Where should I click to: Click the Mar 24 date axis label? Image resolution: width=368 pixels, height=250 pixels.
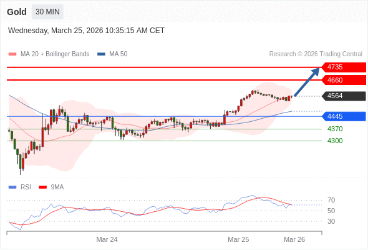pyautogui.click(x=107, y=239)
